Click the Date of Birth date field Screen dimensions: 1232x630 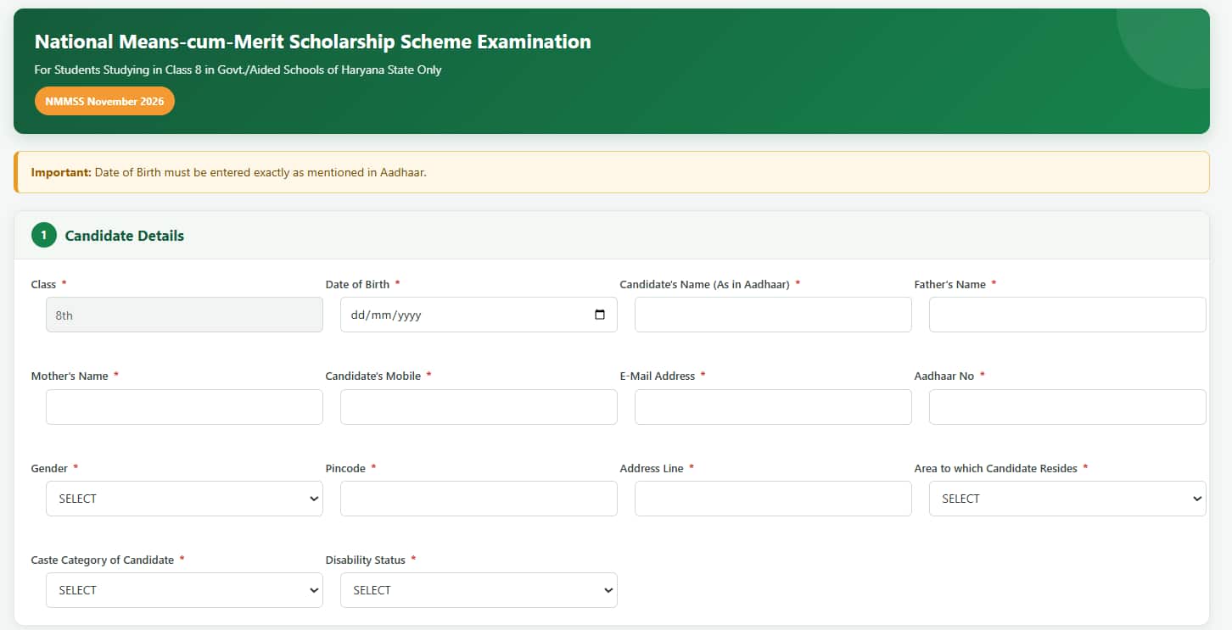(x=479, y=315)
